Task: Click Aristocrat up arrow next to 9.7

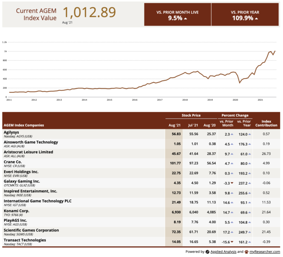Action: pos(232,154)
